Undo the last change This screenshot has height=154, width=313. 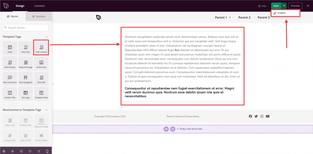point(30,151)
